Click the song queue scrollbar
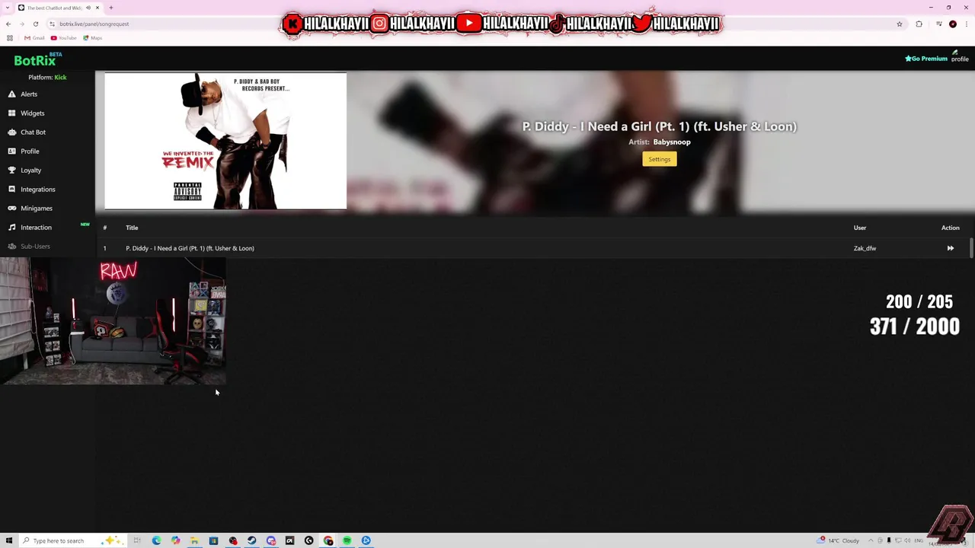975x548 pixels. pos(971,248)
